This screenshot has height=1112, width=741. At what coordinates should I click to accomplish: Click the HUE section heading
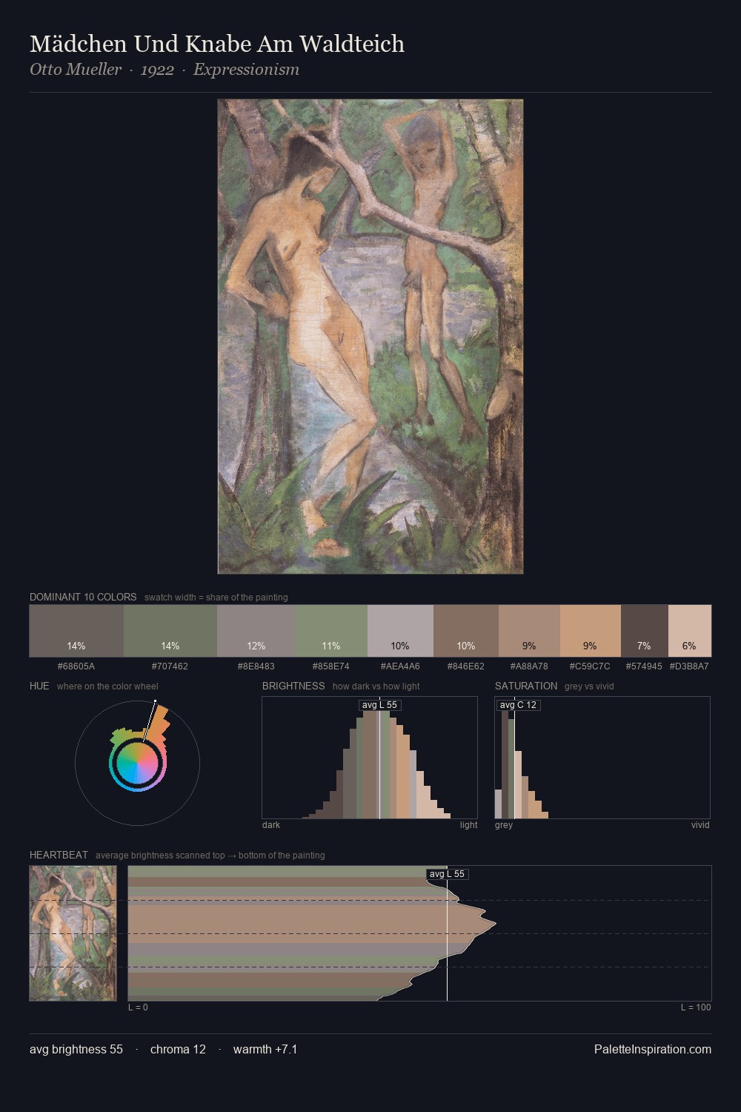coord(39,686)
